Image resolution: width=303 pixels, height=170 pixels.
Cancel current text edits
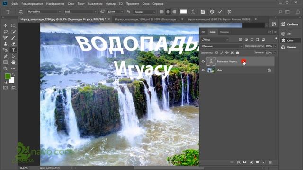point(212,12)
